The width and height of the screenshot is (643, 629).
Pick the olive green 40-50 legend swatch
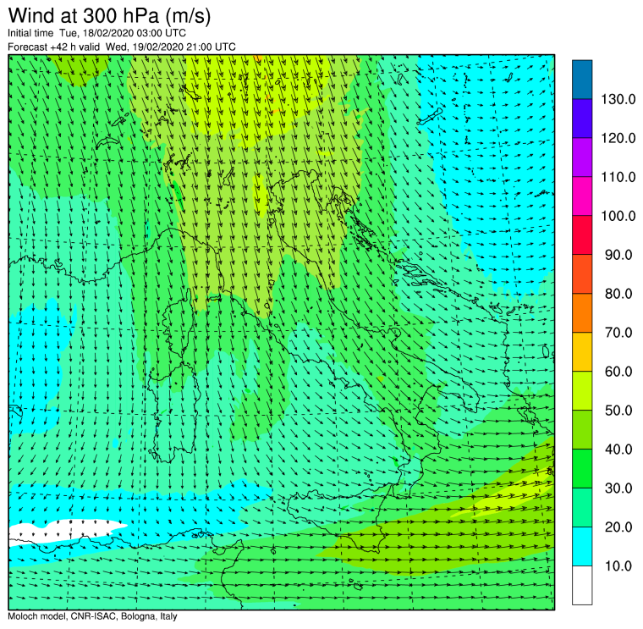(582, 429)
